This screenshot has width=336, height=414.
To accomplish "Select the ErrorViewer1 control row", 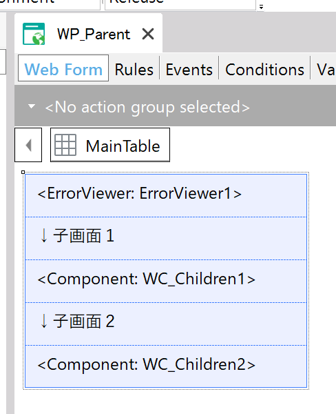I will tap(166, 196).
